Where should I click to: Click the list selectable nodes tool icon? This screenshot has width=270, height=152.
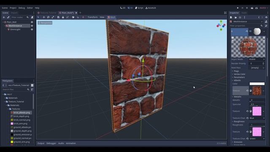pos(58,17)
